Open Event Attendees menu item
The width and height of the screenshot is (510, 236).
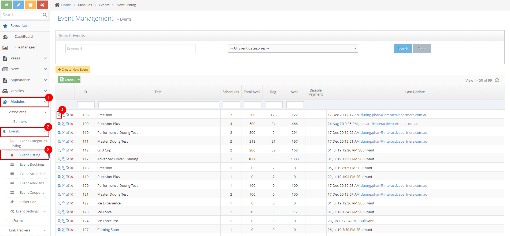coord(33,174)
